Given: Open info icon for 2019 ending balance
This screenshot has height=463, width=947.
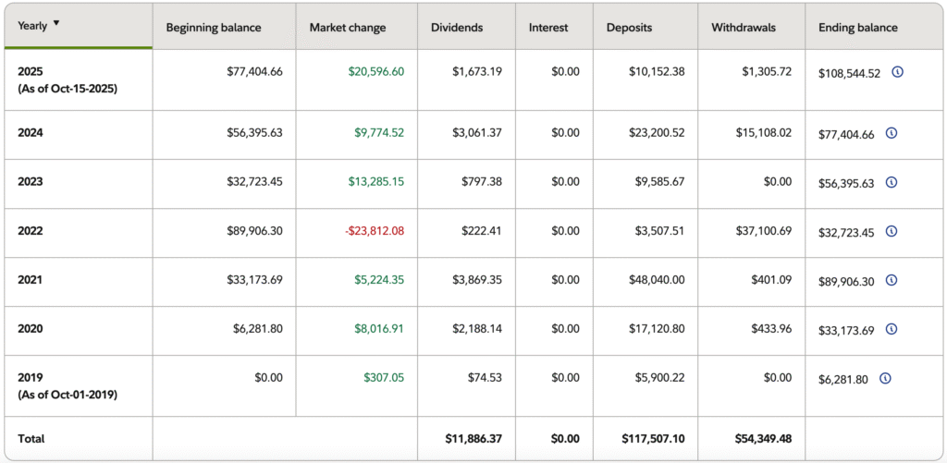Looking at the screenshot, I should point(885,378).
